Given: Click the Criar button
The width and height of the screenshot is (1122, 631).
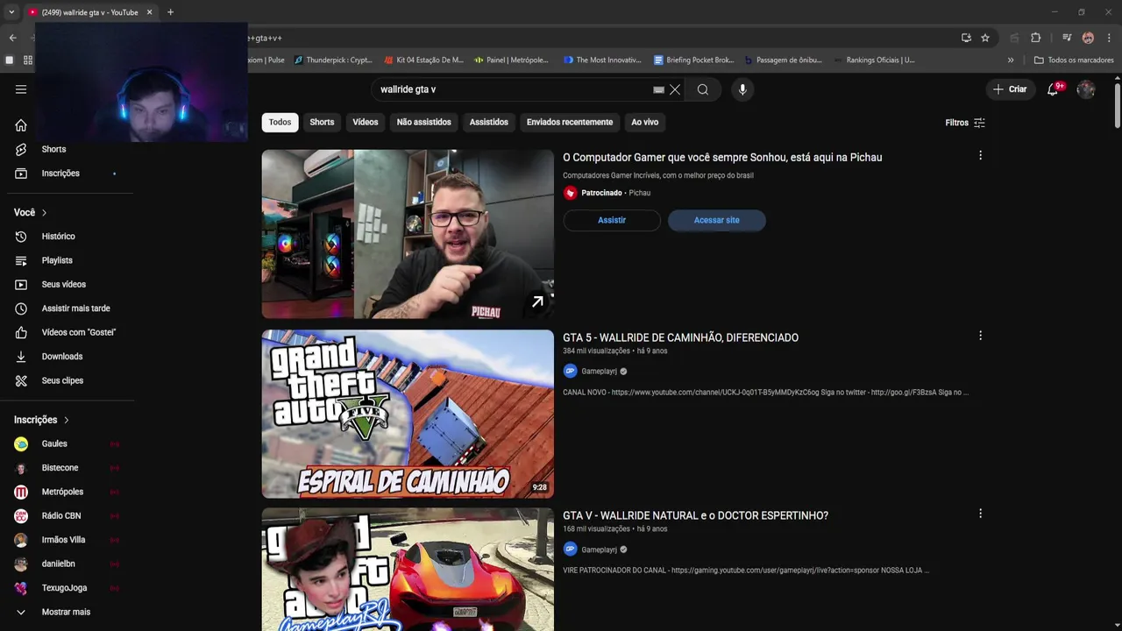Looking at the screenshot, I should point(1009,89).
